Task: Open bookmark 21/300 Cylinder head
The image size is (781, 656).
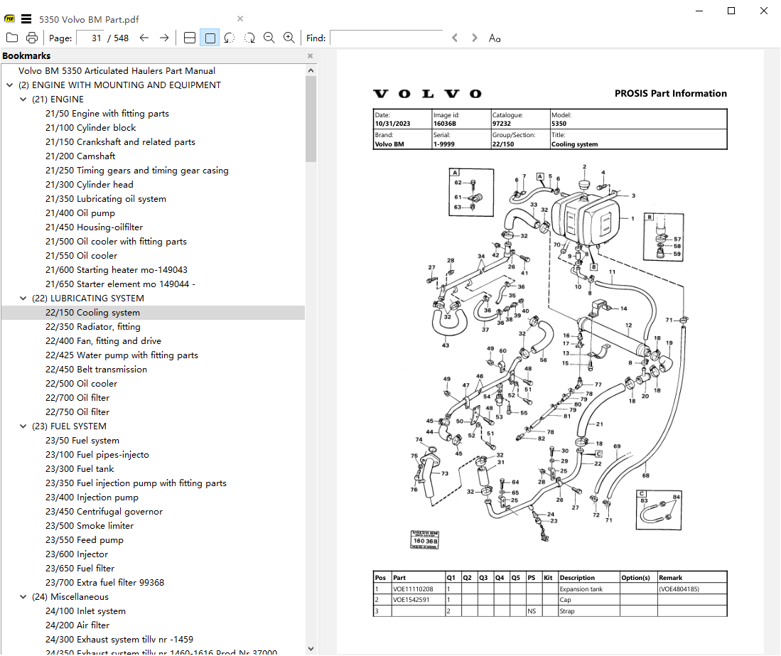Action: pyautogui.click(x=89, y=185)
